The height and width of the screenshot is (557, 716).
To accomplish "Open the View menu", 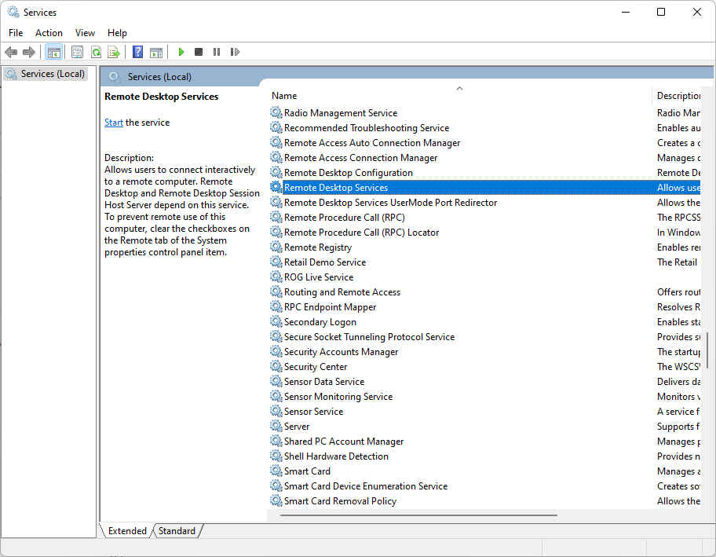I will [x=85, y=32].
